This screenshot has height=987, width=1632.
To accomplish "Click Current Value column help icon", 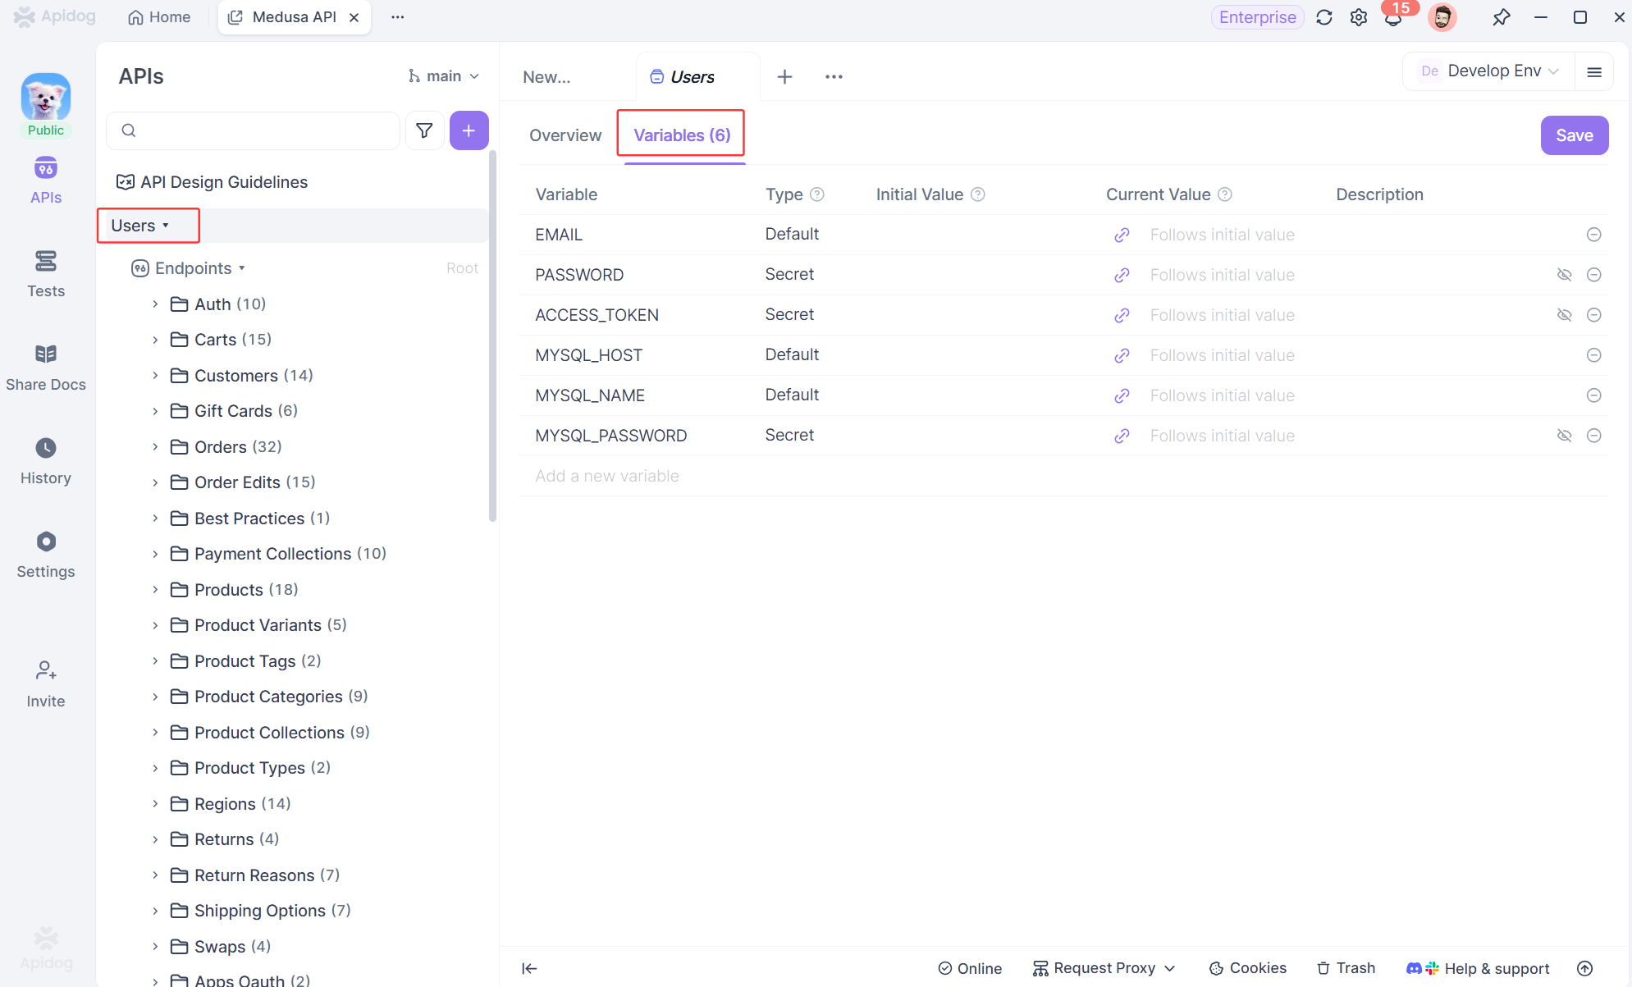I will point(1224,194).
